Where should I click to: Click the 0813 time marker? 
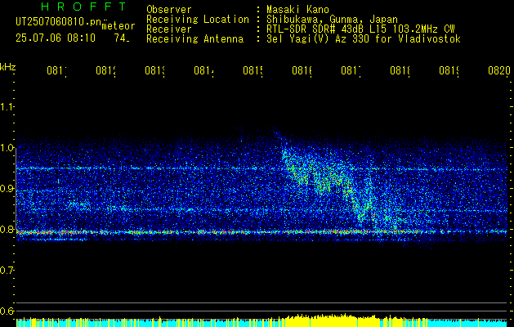pos(154,70)
